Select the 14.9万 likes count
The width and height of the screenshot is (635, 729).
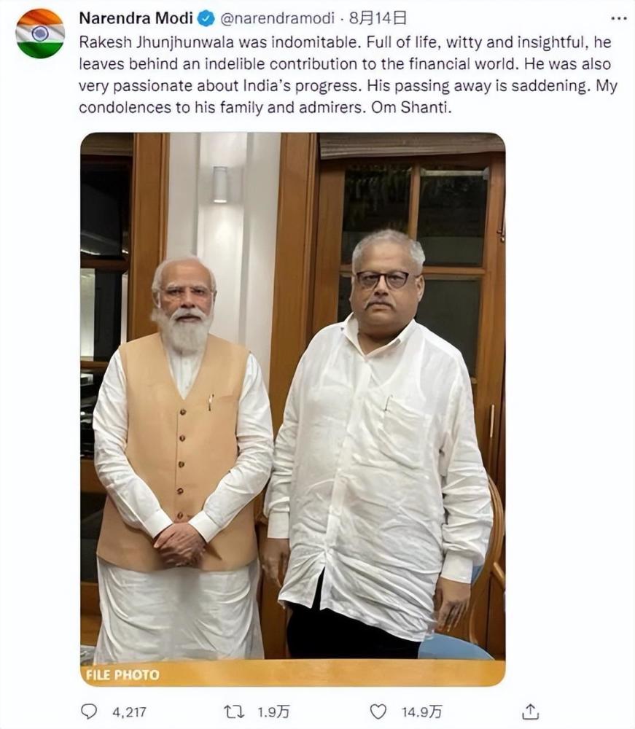pos(421,712)
